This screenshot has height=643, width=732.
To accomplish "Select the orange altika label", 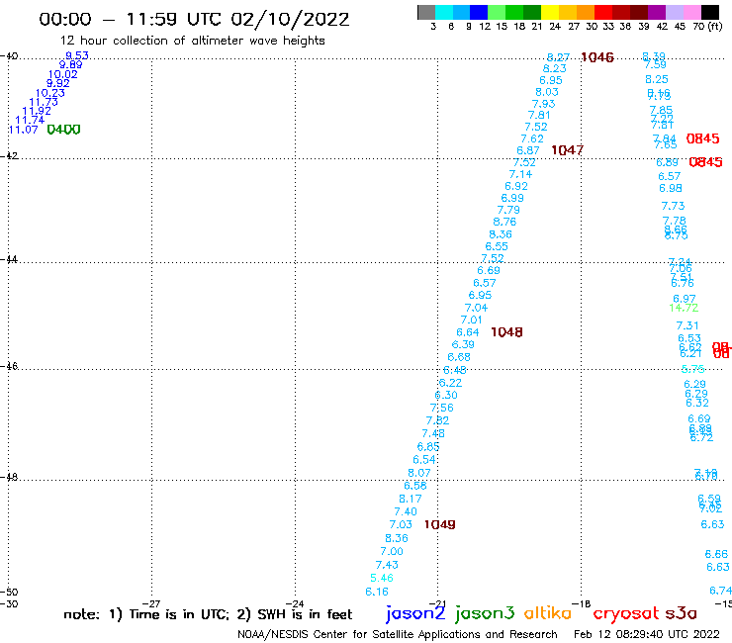I will [x=547, y=612].
